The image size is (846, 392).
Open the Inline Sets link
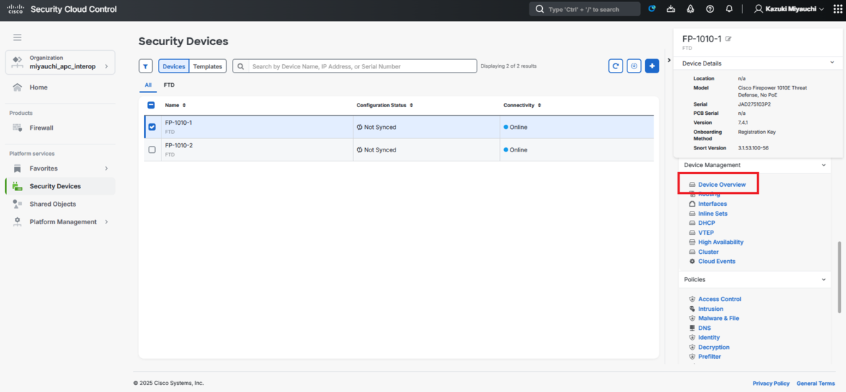[x=713, y=214]
